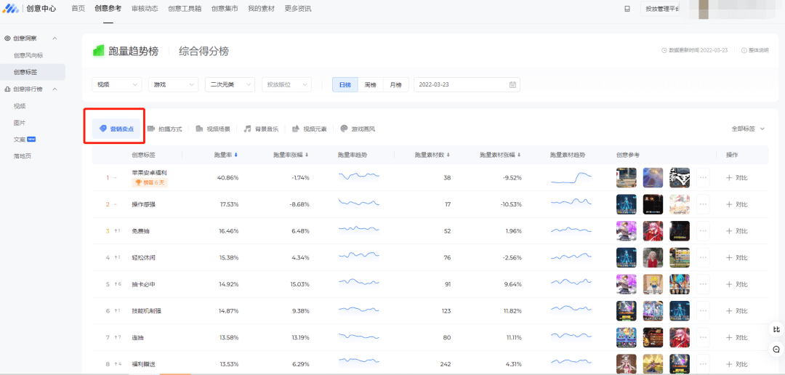Viewport: 785px width, 375px height.
Task: Switch to 综合得分榜 ranking
Action: tap(204, 51)
